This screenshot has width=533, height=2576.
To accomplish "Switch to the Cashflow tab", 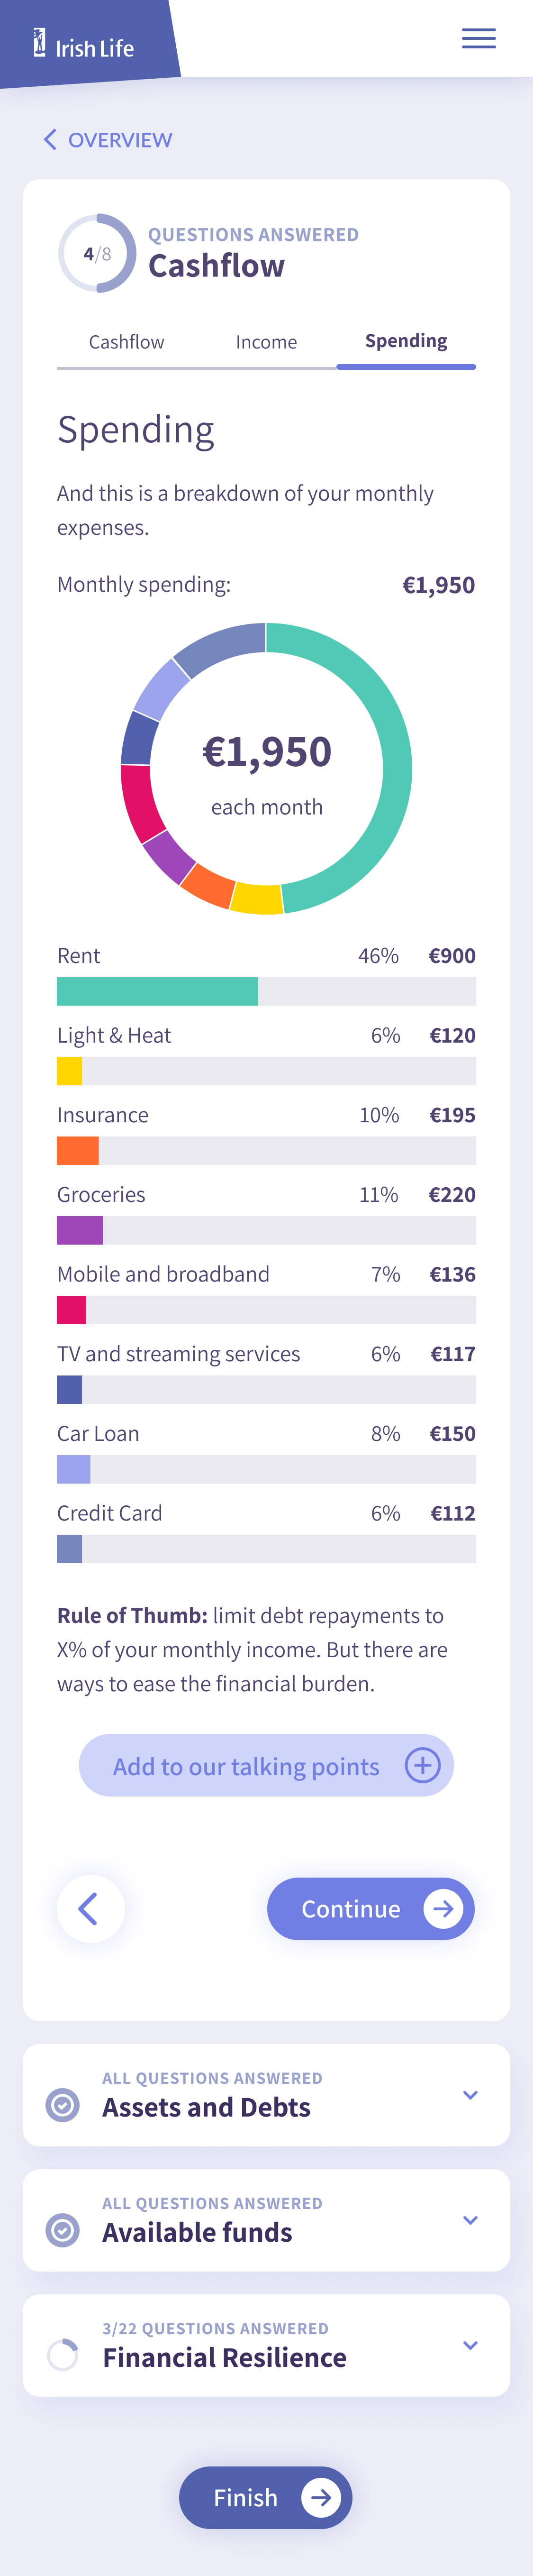I will click(x=127, y=342).
